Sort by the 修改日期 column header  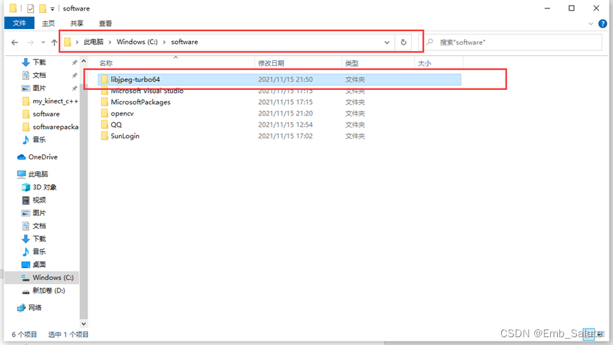271,63
